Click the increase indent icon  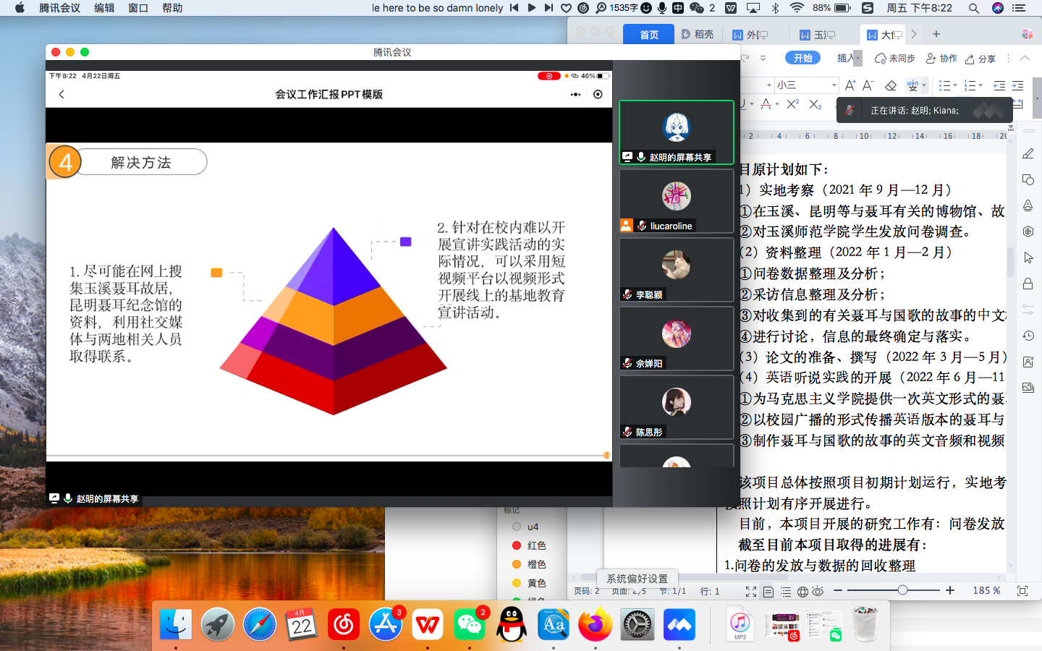pos(1017,85)
